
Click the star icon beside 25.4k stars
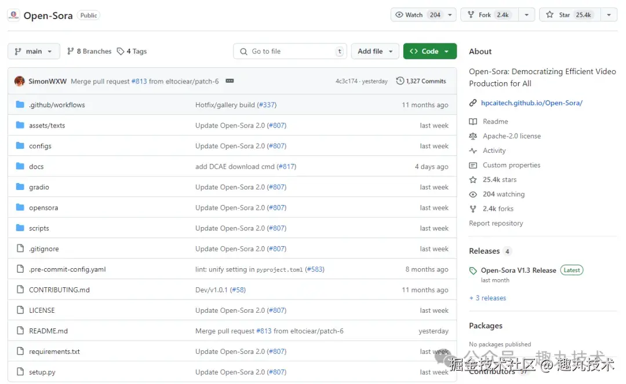point(473,180)
